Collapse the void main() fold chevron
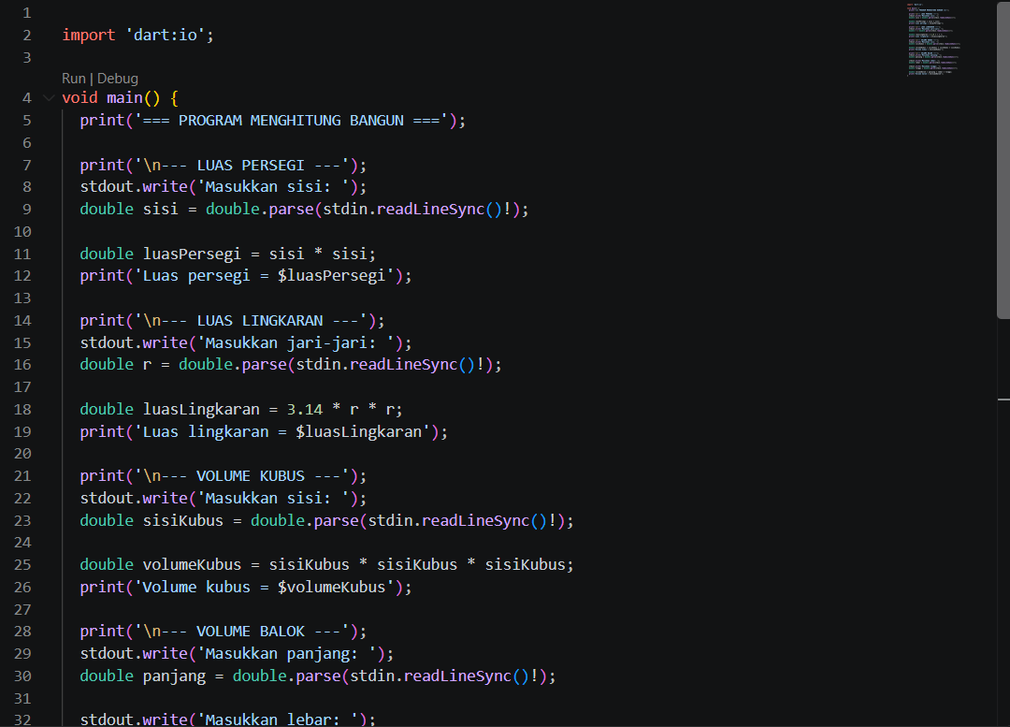This screenshot has width=1010, height=727. point(49,98)
